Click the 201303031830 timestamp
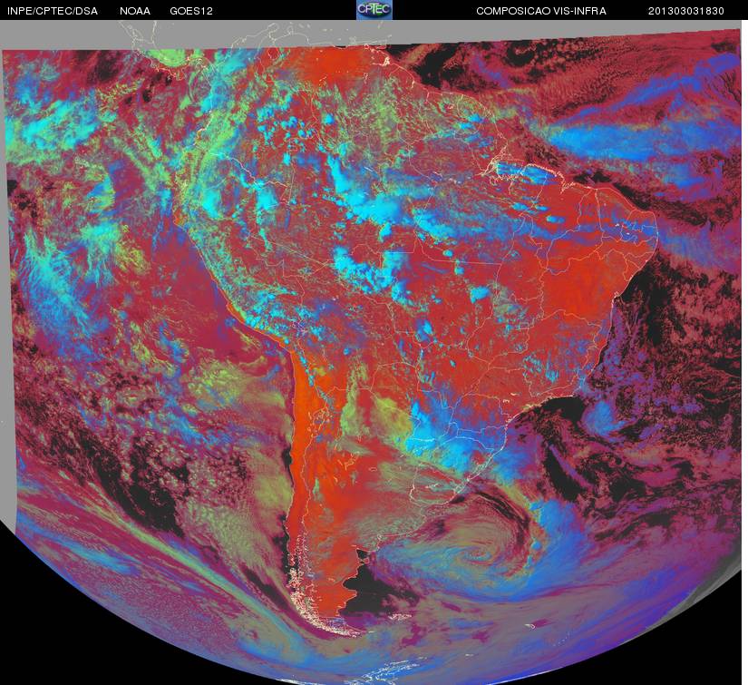748x685 pixels. tap(686, 11)
